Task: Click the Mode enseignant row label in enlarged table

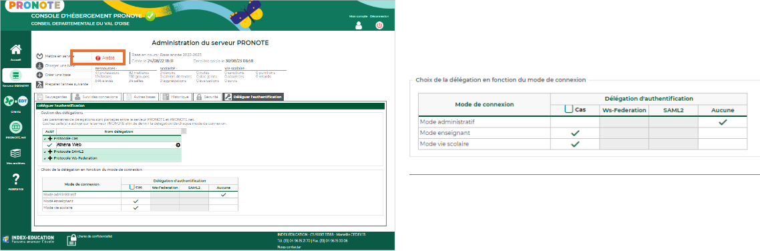Action: point(445,133)
